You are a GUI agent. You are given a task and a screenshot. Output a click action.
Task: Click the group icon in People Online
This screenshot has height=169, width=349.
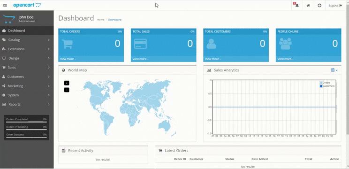(285, 44)
